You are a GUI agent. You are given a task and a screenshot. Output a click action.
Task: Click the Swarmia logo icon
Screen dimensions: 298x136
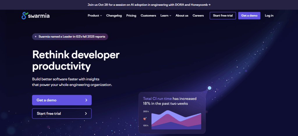24,16
